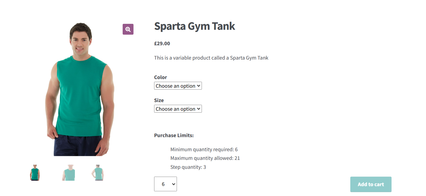Select the back-view thumbnail of the tank
The image size is (426, 196).
tap(98, 173)
